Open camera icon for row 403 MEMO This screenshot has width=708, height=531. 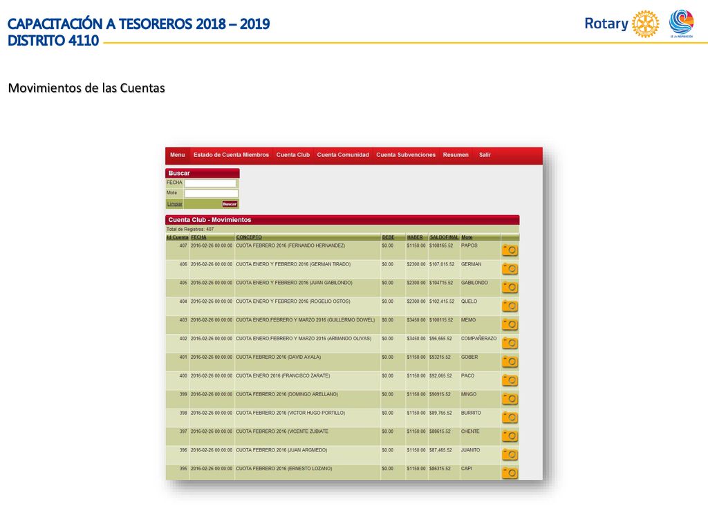pyautogui.click(x=510, y=324)
